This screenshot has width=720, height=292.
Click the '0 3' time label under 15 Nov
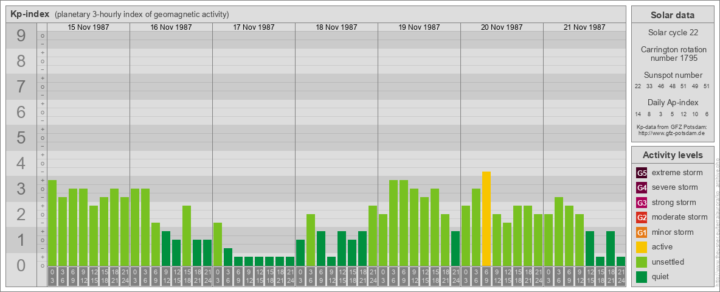[x=52, y=277]
